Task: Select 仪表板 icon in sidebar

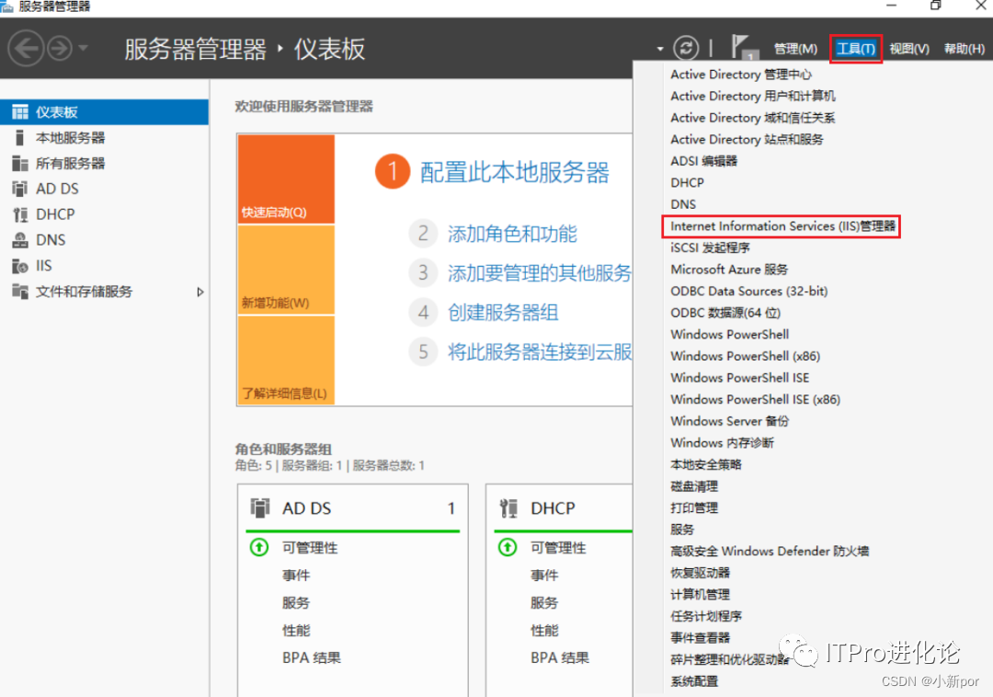Action: [20, 112]
